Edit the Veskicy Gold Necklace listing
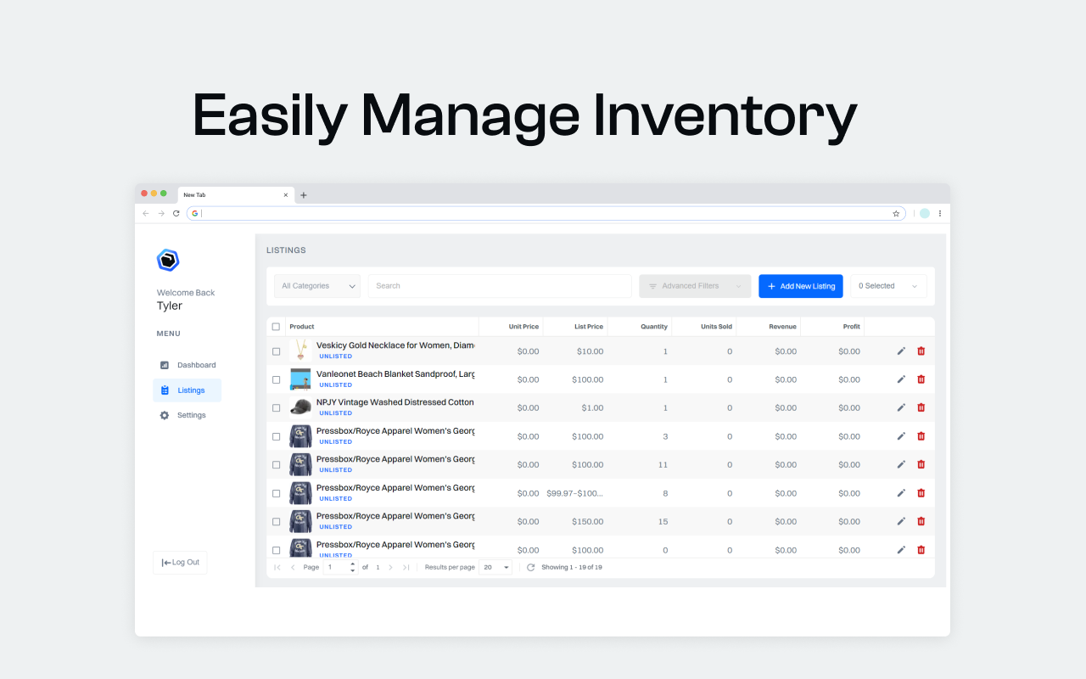Screen dimensions: 1086x679 pyautogui.click(x=901, y=351)
